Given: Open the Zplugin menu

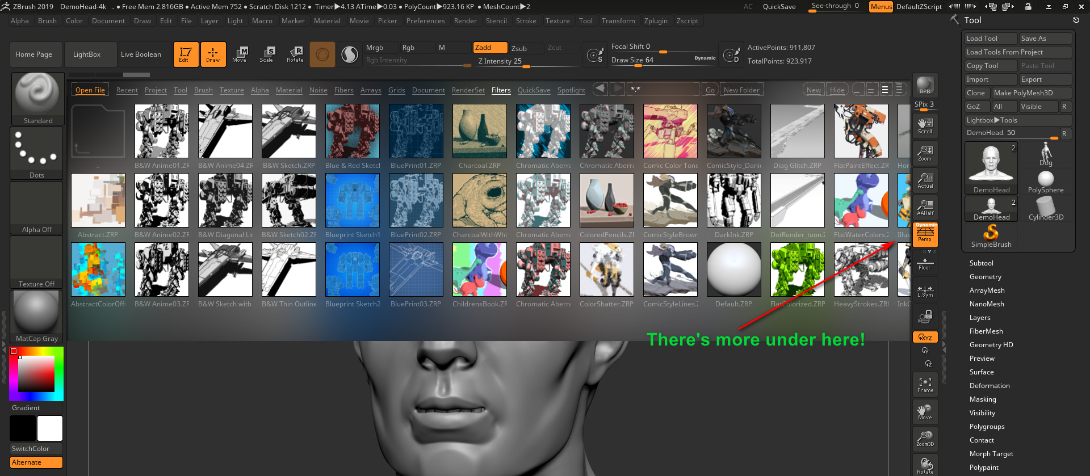Looking at the screenshot, I should (655, 21).
